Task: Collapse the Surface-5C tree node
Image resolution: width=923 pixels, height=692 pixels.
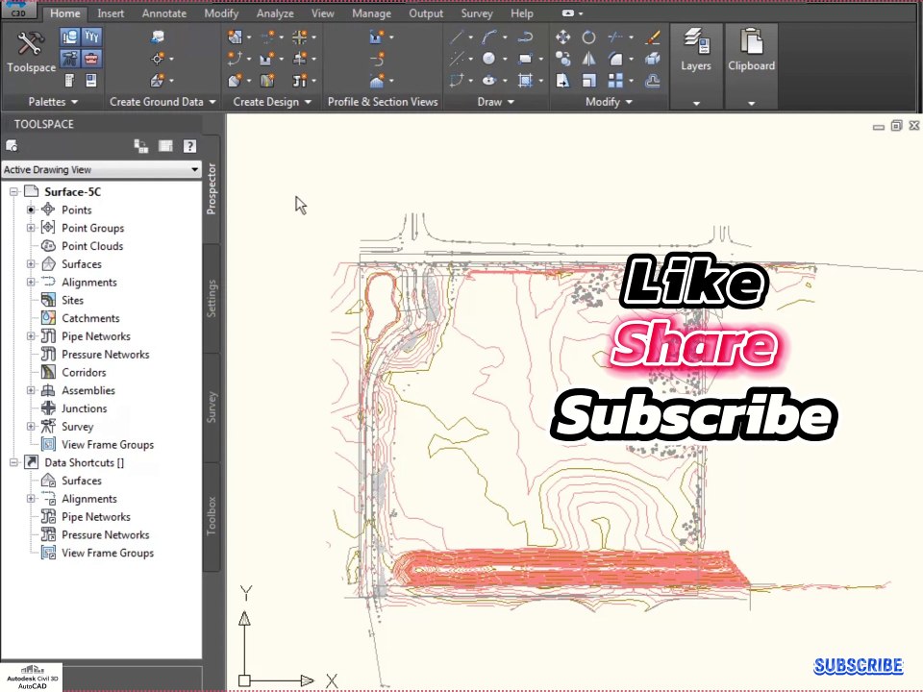Action: 13,192
